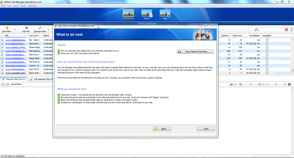This screenshot has width=294, height=158.
Task: Open the View menu
Action: pyautogui.click(x=16, y=6)
